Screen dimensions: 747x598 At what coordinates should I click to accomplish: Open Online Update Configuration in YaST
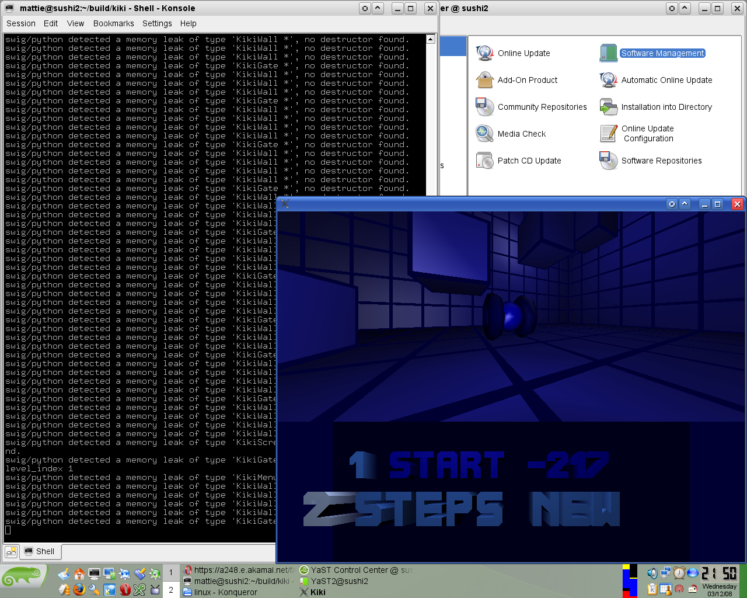[x=637, y=134]
